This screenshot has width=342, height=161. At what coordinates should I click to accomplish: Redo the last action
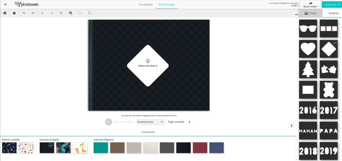(33, 13)
